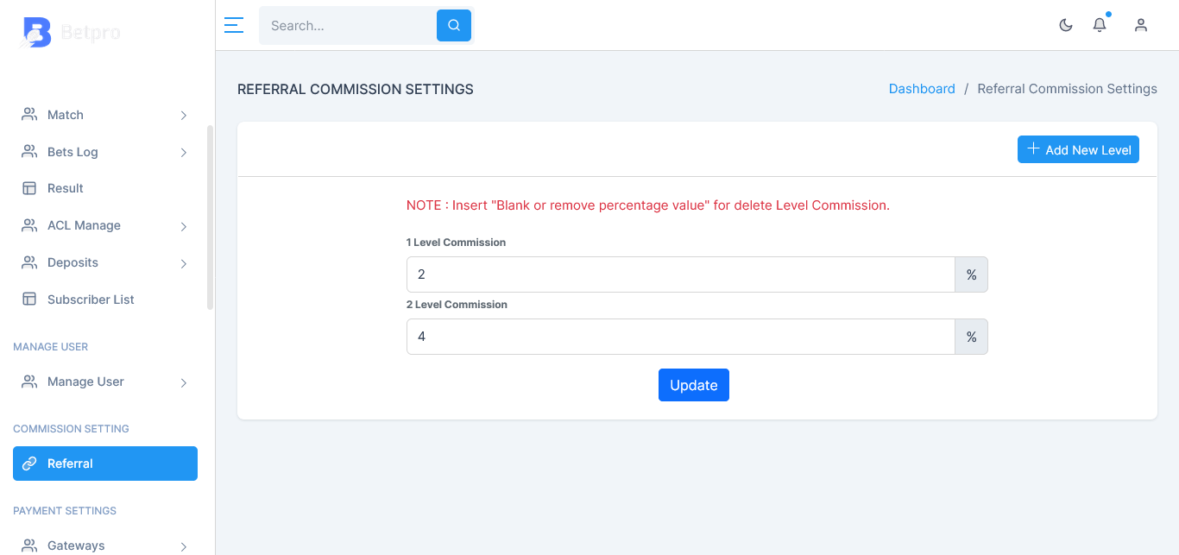Click the Add New Level button
This screenshot has width=1179, height=555.
pyautogui.click(x=1078, y=149)
